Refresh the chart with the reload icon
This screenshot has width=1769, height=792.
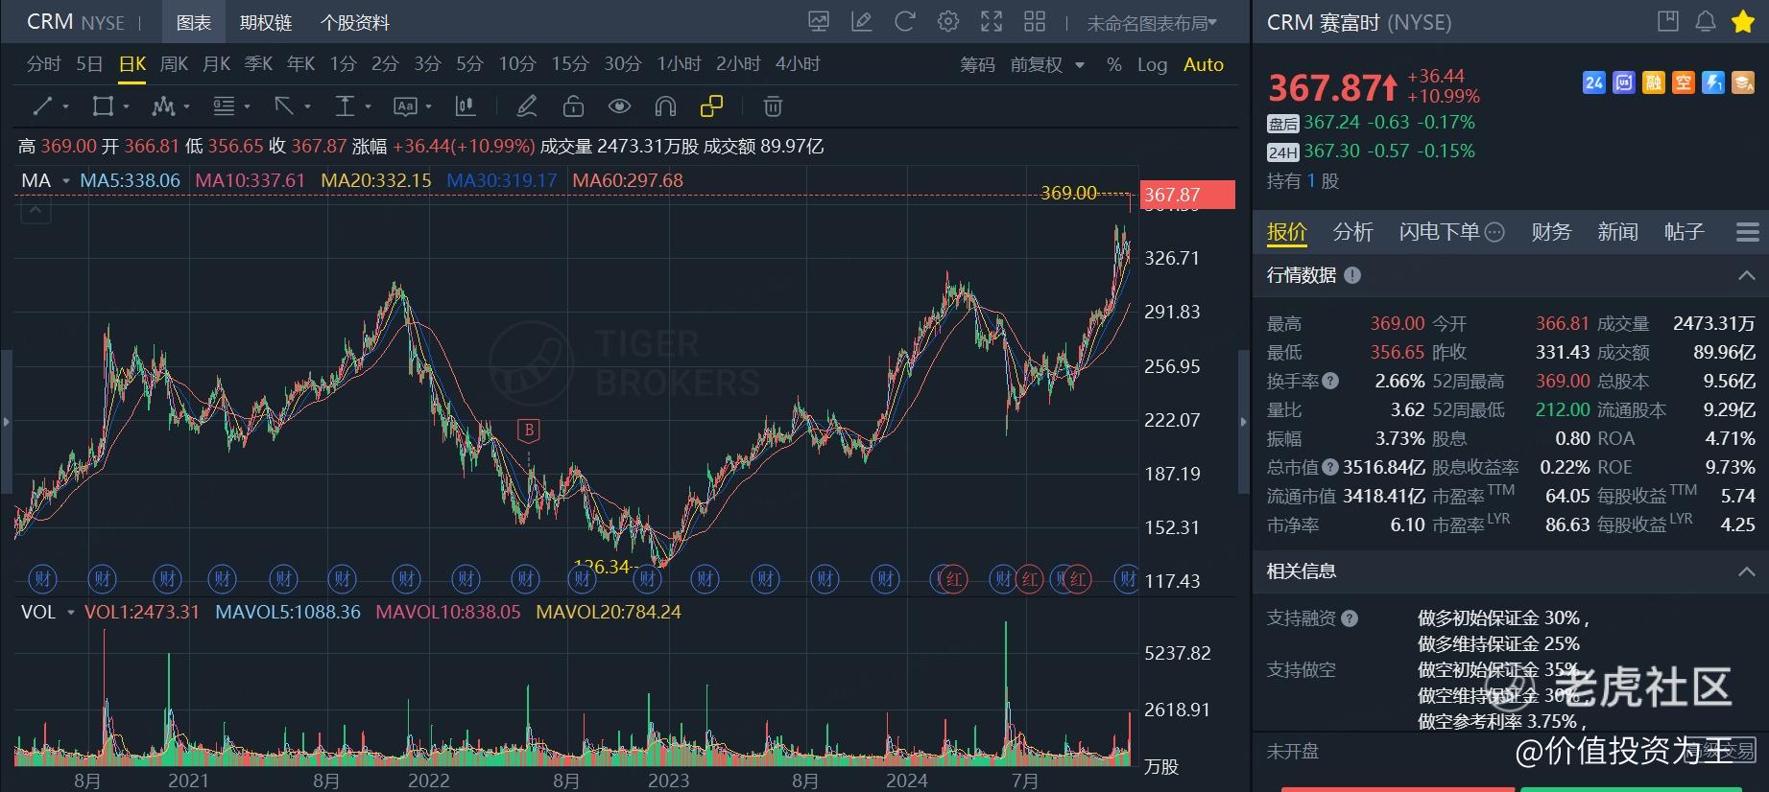[904, 22]
